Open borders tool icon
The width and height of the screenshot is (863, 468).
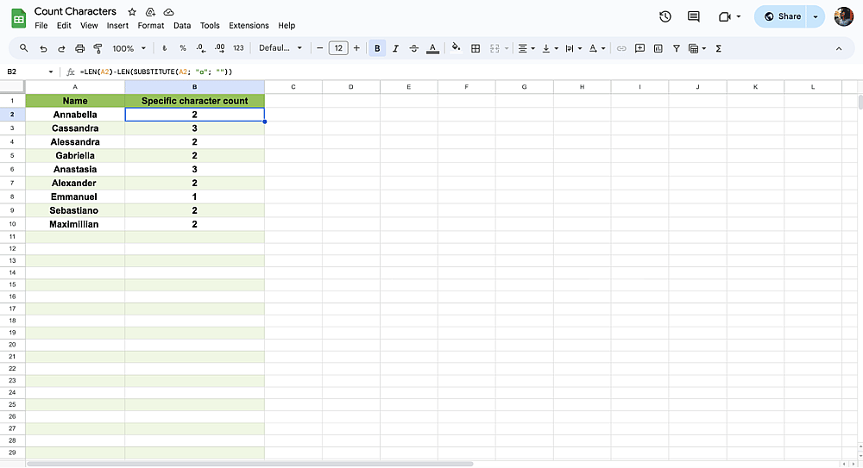click(x=476, y=48)
